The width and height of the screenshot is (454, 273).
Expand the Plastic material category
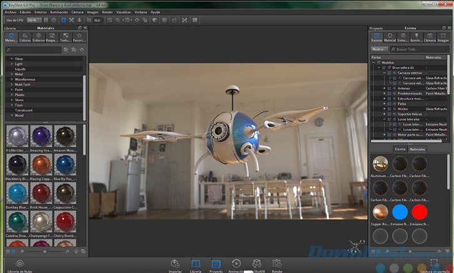[x=12, y=95]
